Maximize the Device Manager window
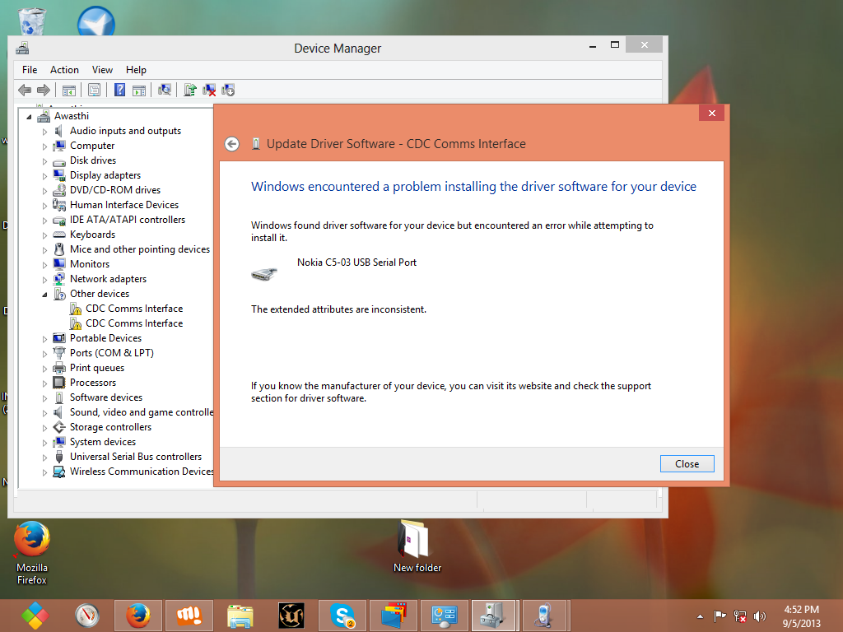Screen dimensions: 843x632 click(615, 45)
